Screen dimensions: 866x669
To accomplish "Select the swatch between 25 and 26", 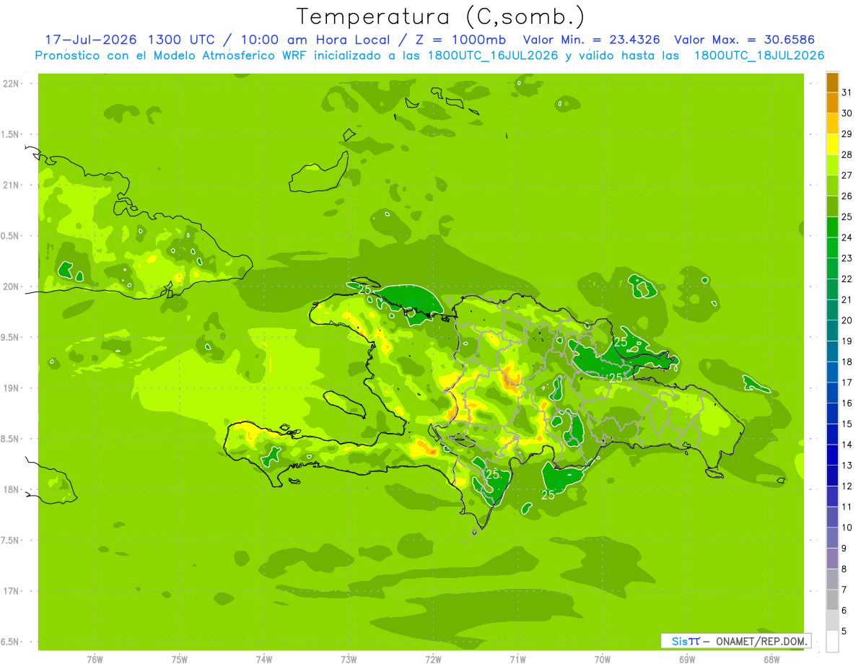I will tap(832, 206).
